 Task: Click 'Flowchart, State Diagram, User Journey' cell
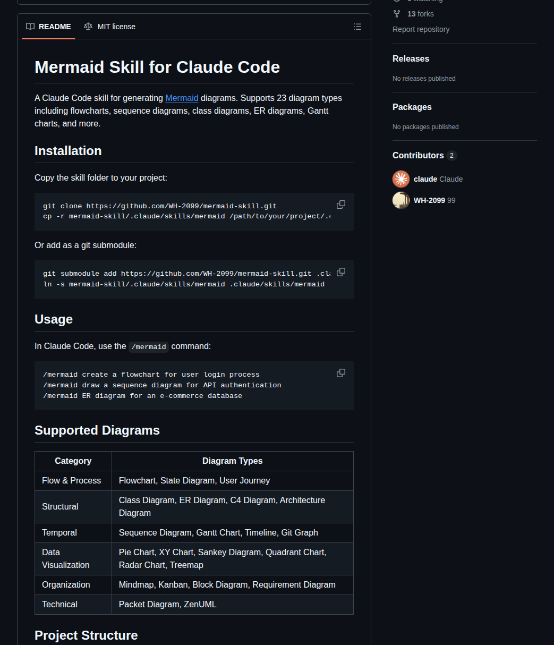pos(233,481)
